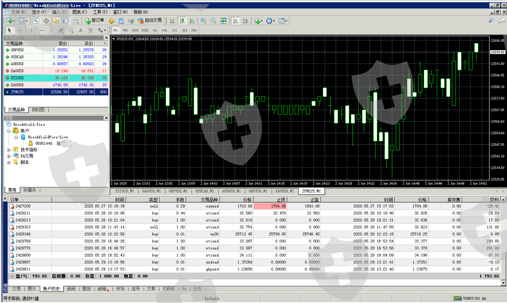Zoom out on the chart
The width and height of the screenshot is (507, 303).
pyautogui.click(x=213, y=21)
